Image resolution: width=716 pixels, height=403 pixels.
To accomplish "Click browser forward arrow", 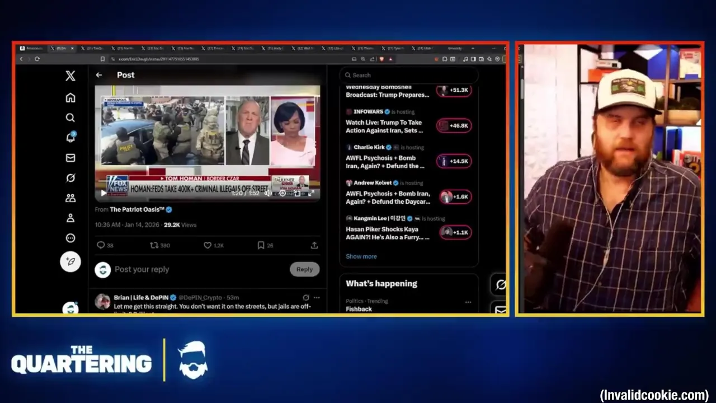I will (29, 59).
